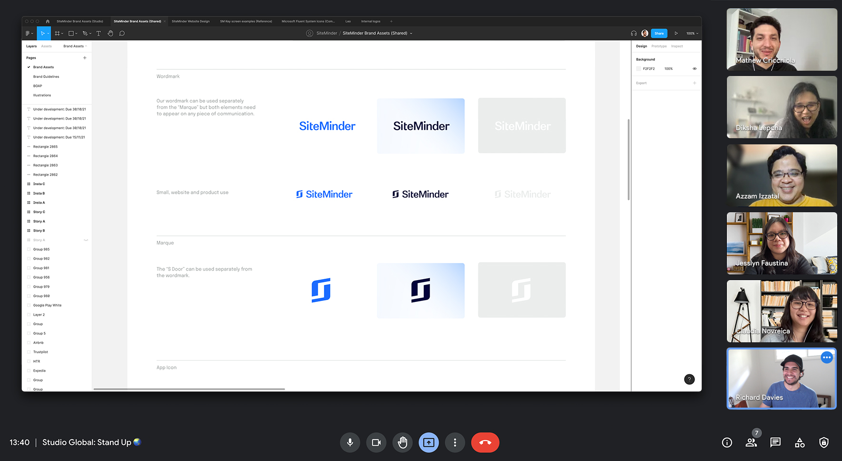Click the blue Share button
842x461 pixels.
659,33
